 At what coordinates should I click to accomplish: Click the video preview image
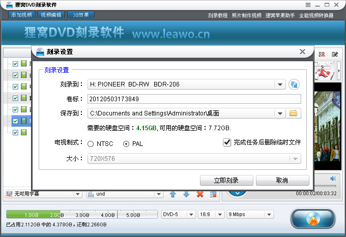click(328, 126)
